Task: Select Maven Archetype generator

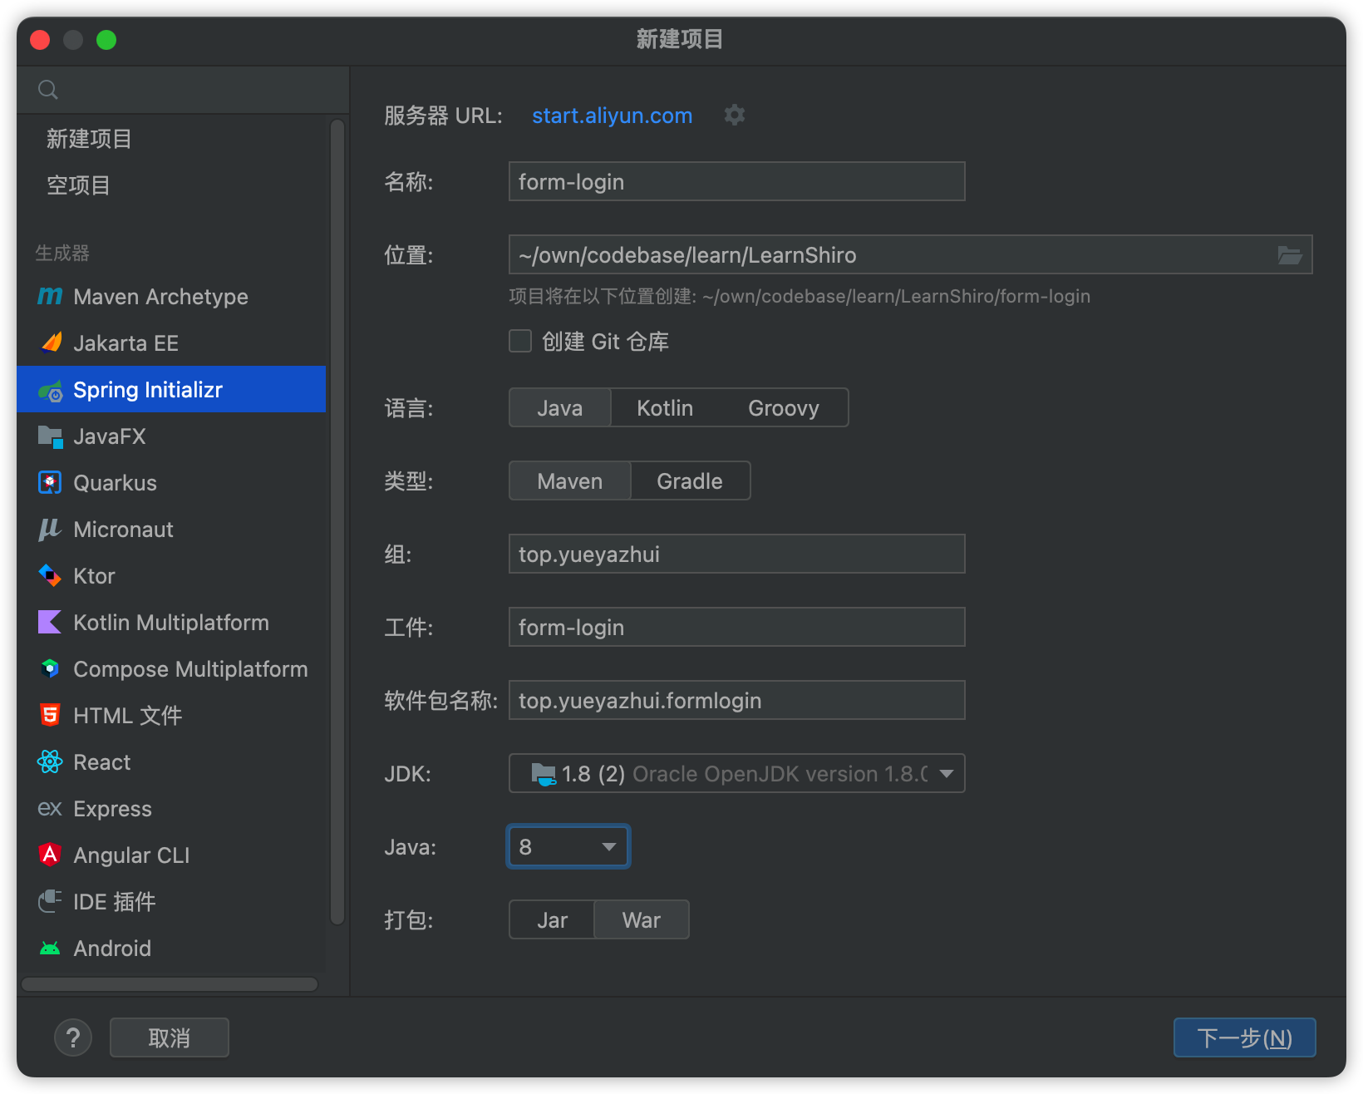Action: pyautogui.click(x=171, y=296)
